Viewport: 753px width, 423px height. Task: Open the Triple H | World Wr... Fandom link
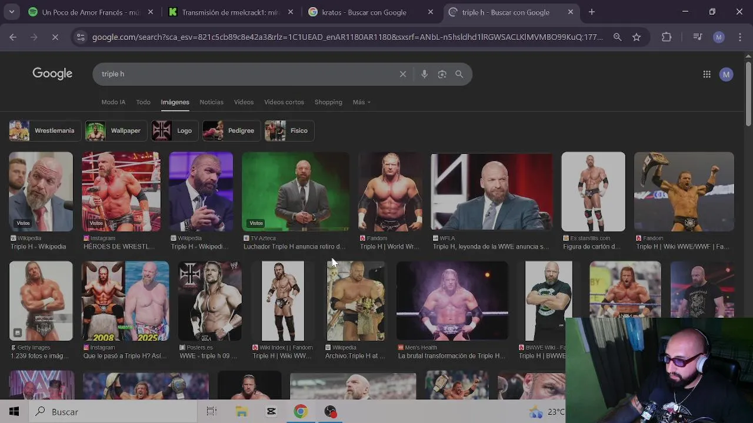tap(389, 247)
